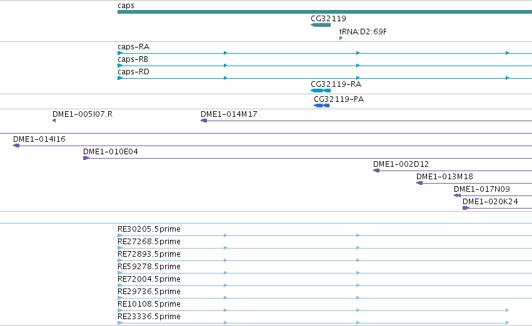532x326 pixels.
Task: Click the RE23336.5prime start arrow
Action: click(120, 323)
